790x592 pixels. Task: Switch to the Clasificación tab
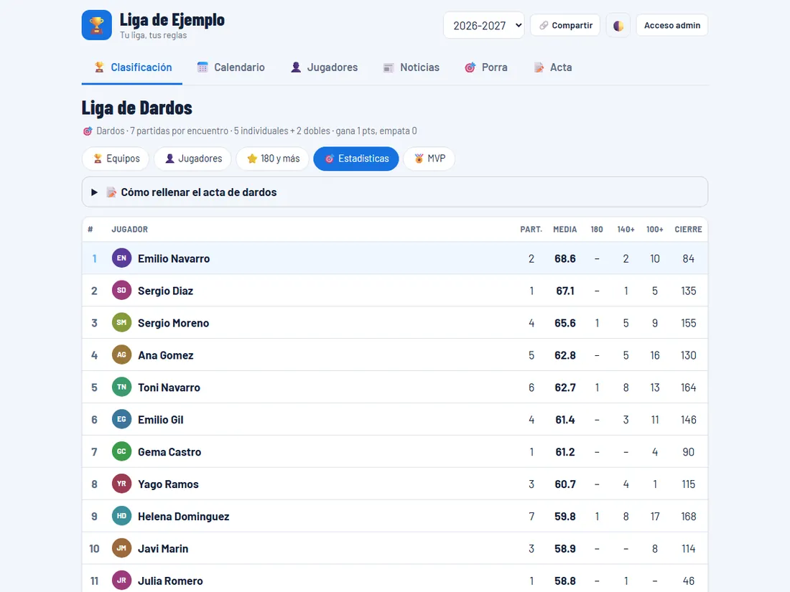pyautogui.click(x=132, y=67)
